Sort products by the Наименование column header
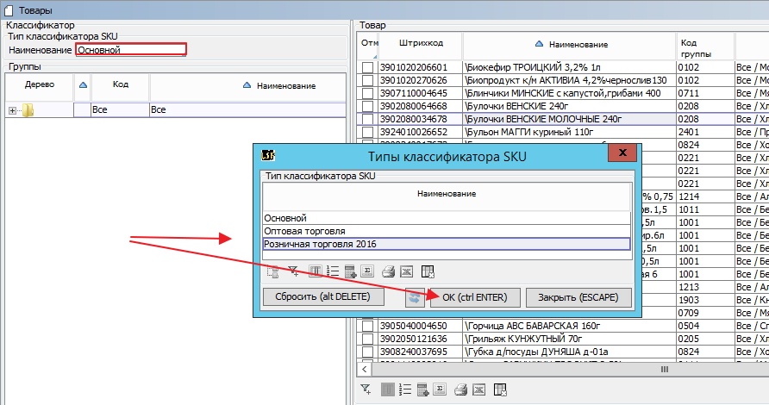The width and height of the screenshot is (769, 405). point(571,44)
